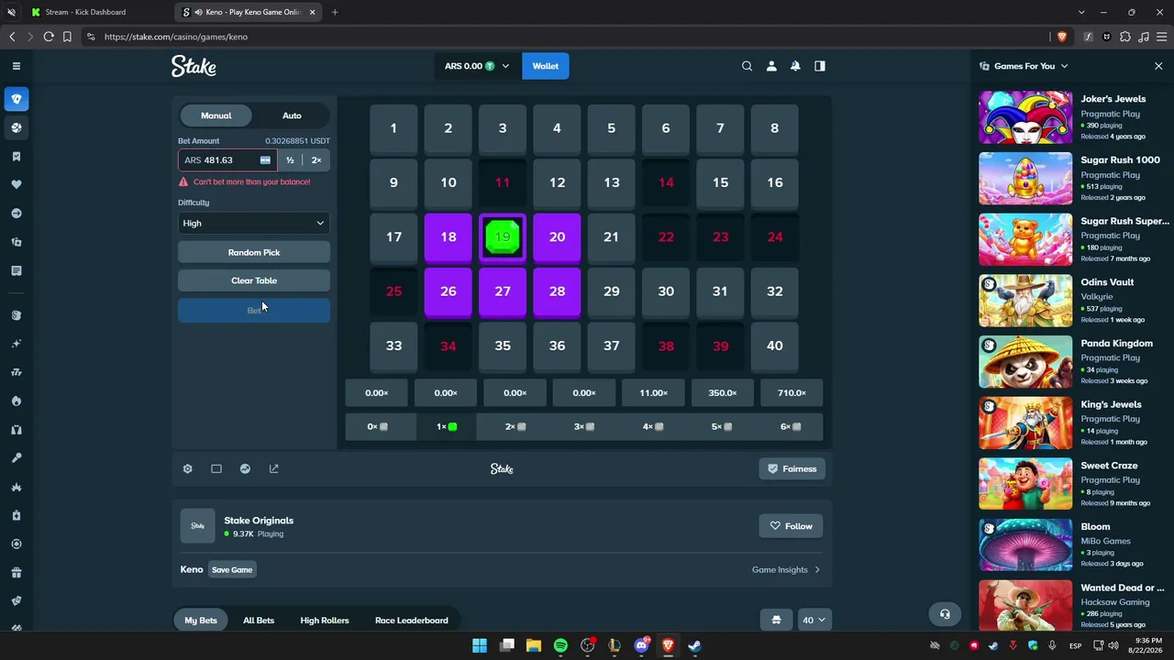Open the Windows Start menu
Viewport: 1174px width, 660px height.
click(x=480, y=645)
